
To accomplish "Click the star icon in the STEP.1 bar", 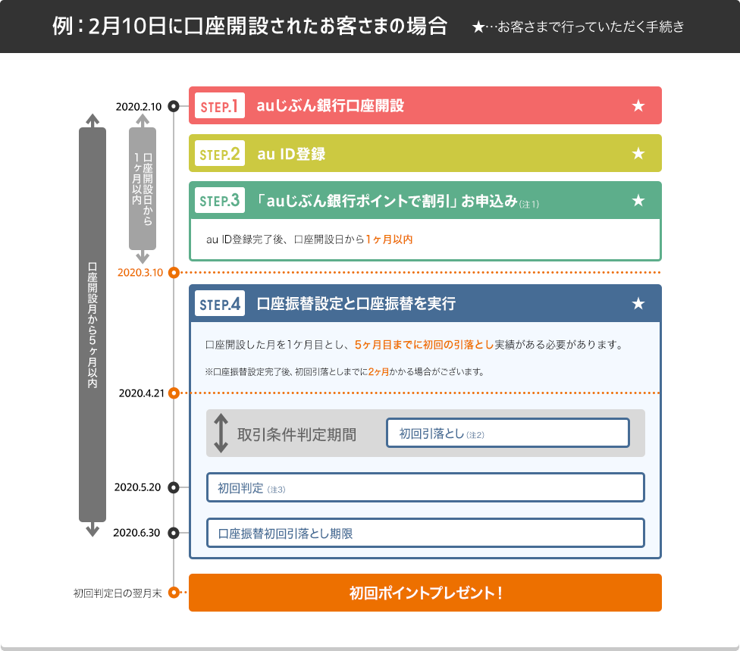I will 638,106.
